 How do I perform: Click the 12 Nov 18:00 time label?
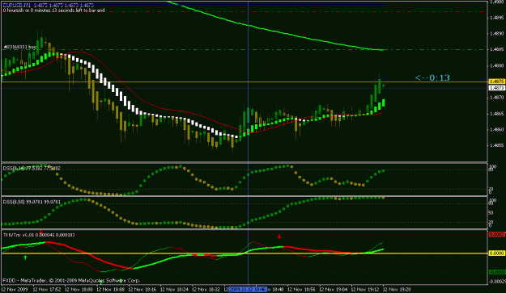79,290
